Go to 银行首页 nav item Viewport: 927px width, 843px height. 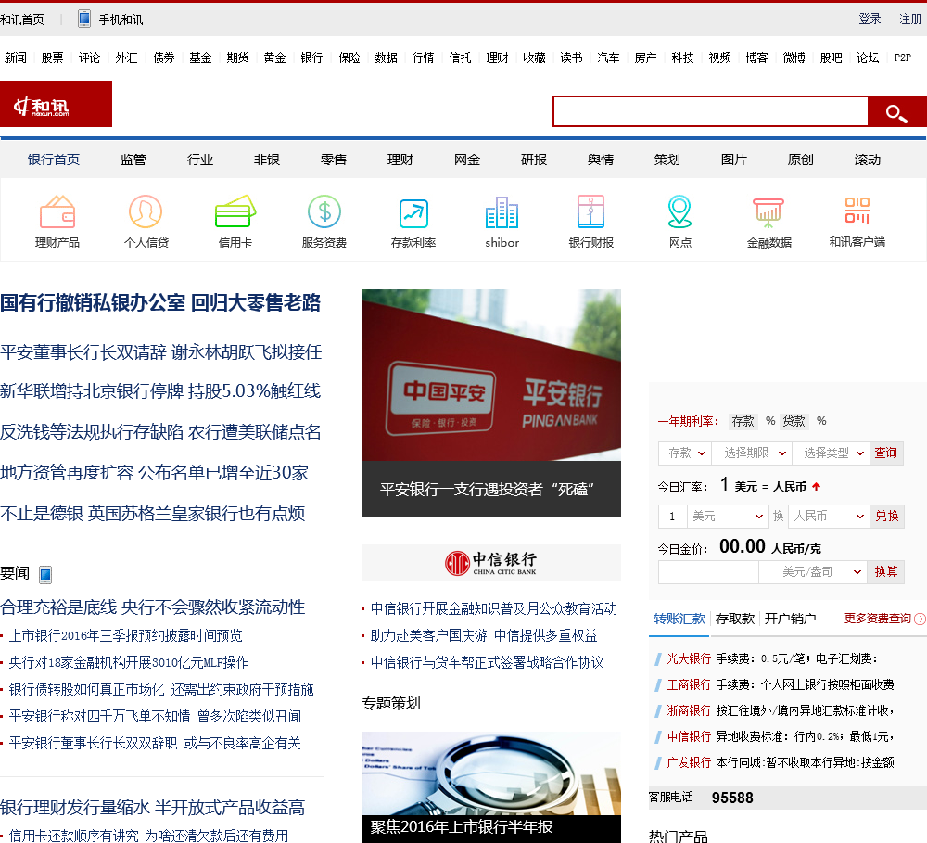53,160
